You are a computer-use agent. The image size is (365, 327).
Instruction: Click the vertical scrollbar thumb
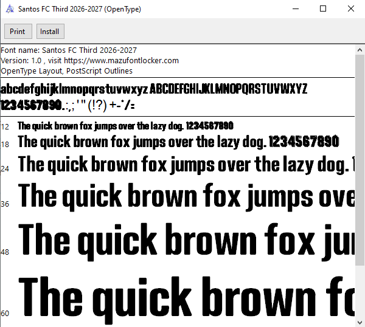click(360, 160)
